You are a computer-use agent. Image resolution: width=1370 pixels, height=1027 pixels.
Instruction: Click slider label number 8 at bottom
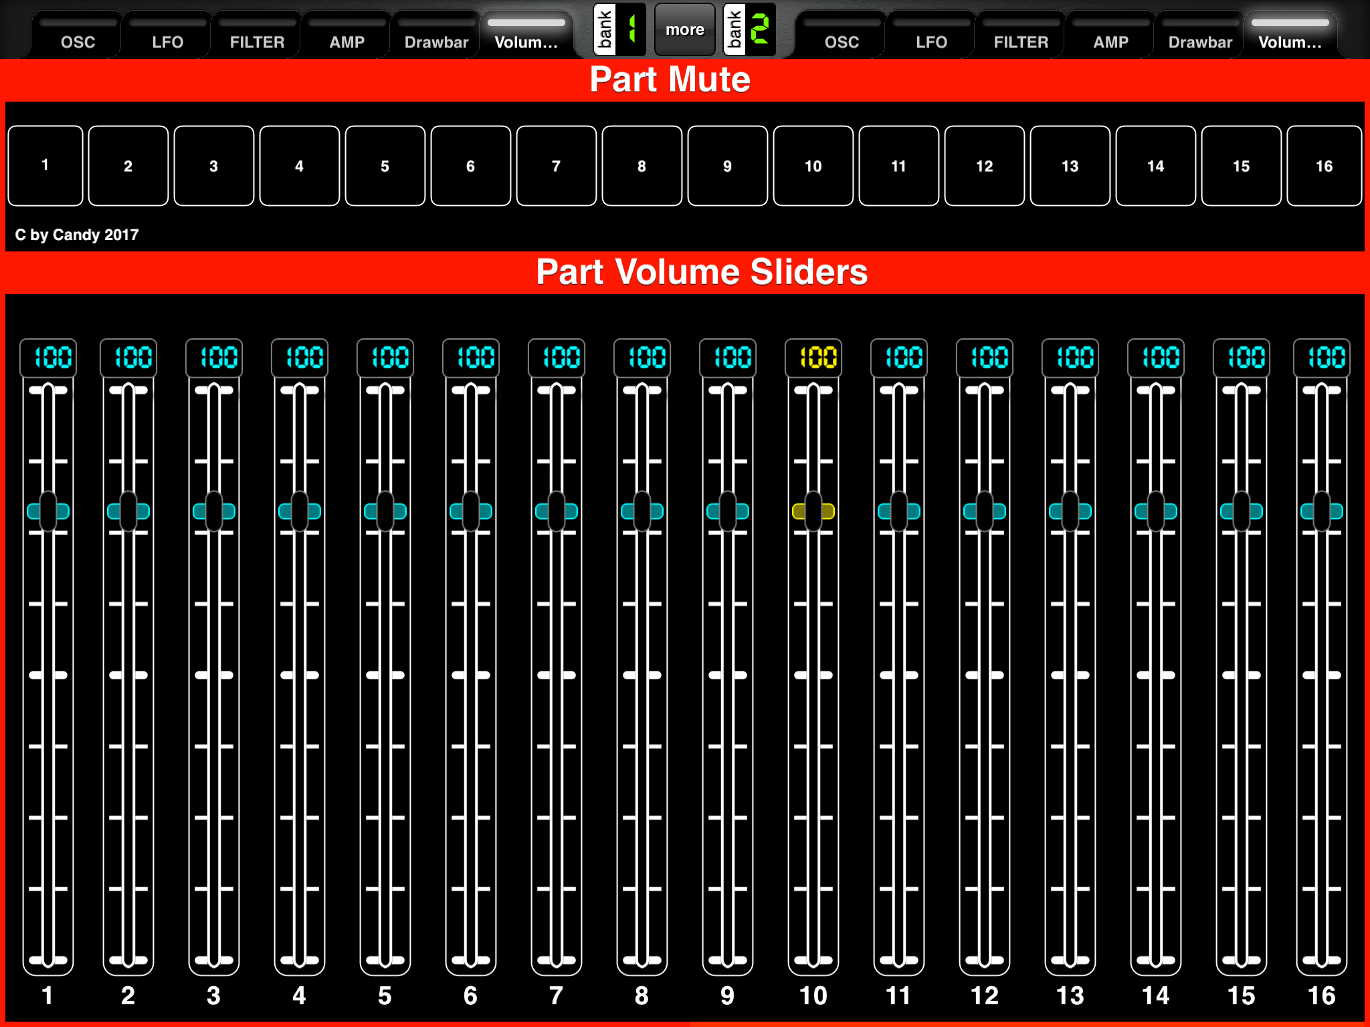(x=642, y=996)
